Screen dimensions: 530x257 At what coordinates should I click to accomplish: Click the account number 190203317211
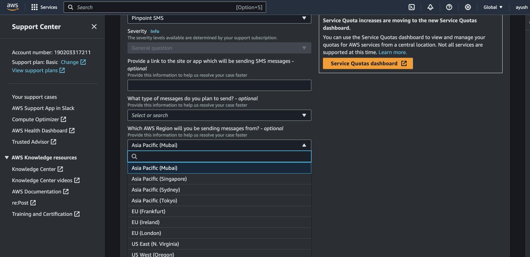coord(72,52)
